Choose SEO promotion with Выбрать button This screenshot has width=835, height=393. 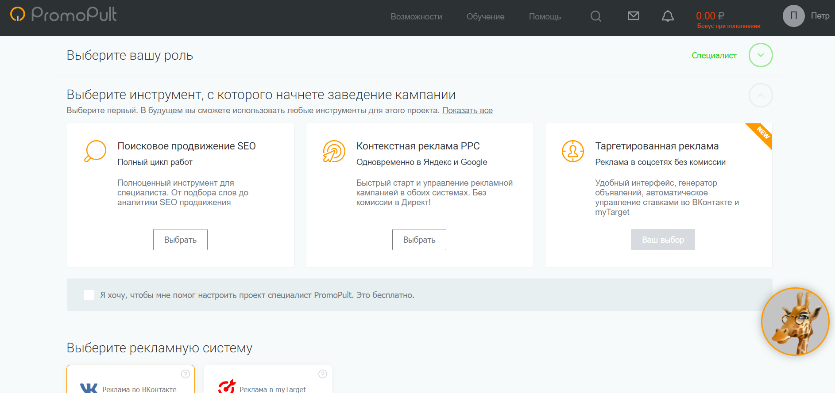180,240
